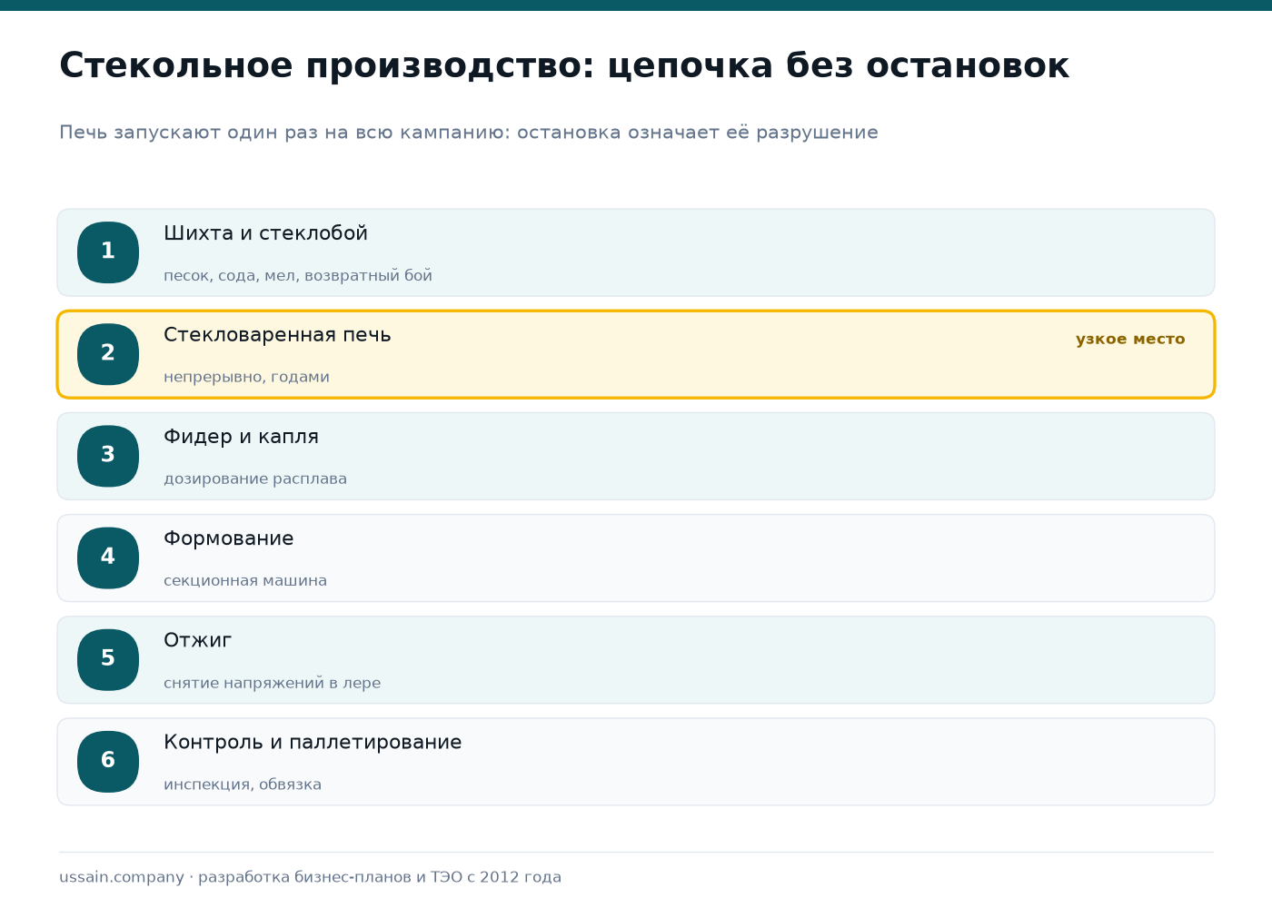Viewport: 1272px width, 908px height.
Task: Select the "инспекция, обвязка" description
Action: click(243, 785)
